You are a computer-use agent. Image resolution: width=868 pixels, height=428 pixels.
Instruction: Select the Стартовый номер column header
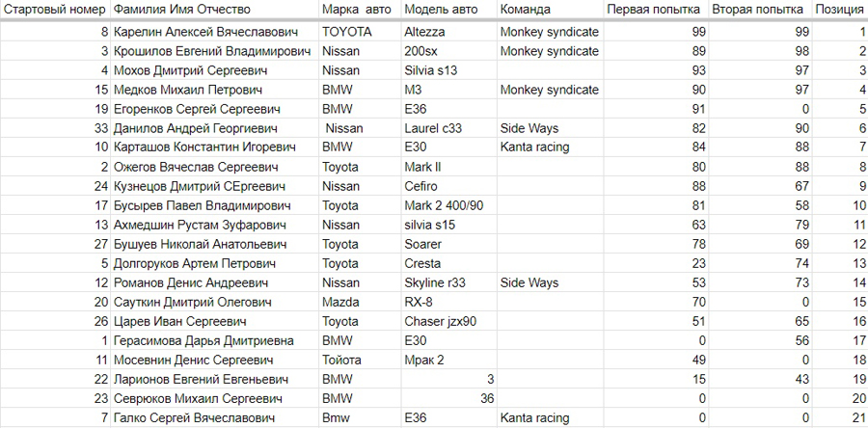click(55, 10)
